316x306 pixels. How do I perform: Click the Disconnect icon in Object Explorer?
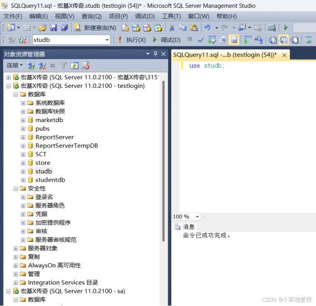[x=42, y=66]
